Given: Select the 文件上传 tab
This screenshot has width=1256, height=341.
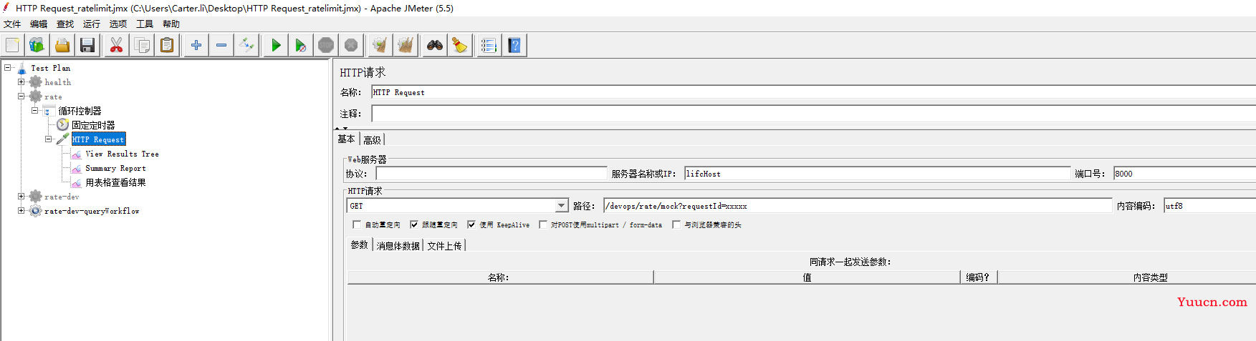Looking at the screenshot, I should [445, 246].
